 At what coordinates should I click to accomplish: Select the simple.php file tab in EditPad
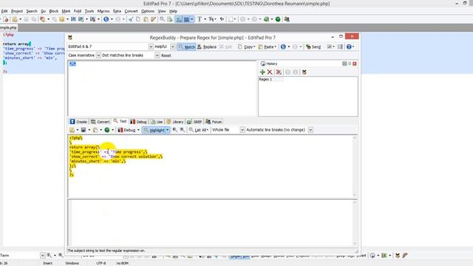click(x=8, y=27)
